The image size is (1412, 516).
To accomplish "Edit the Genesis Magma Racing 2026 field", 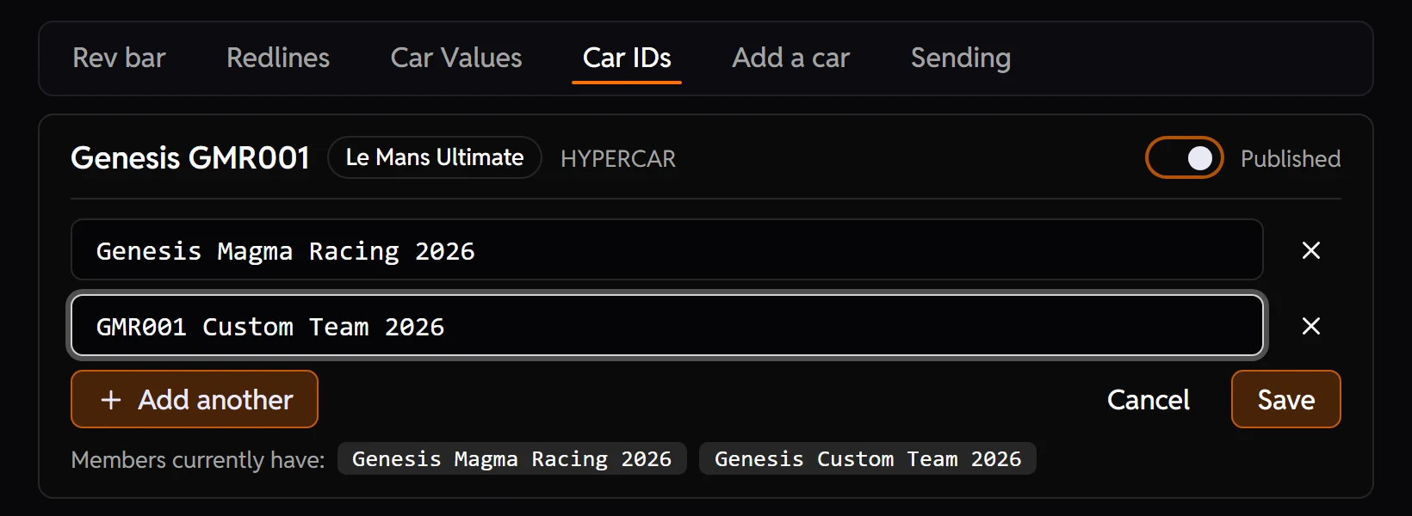I will click(666, 250).
